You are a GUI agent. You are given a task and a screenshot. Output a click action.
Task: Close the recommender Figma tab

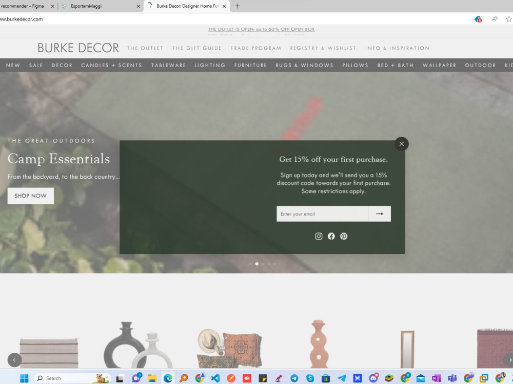52,6
